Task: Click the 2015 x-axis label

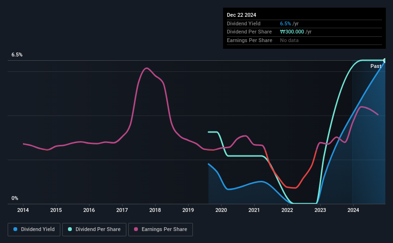Action: point(56,210)
